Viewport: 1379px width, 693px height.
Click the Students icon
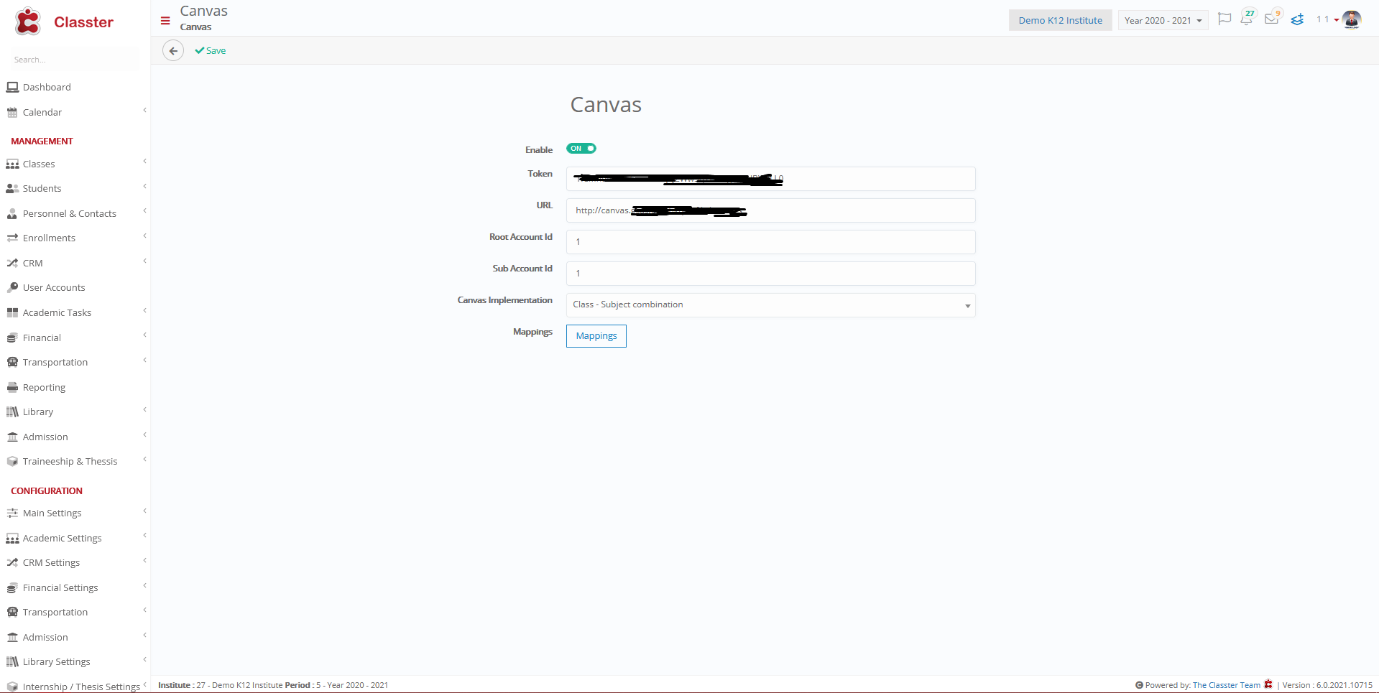[12, 188]
